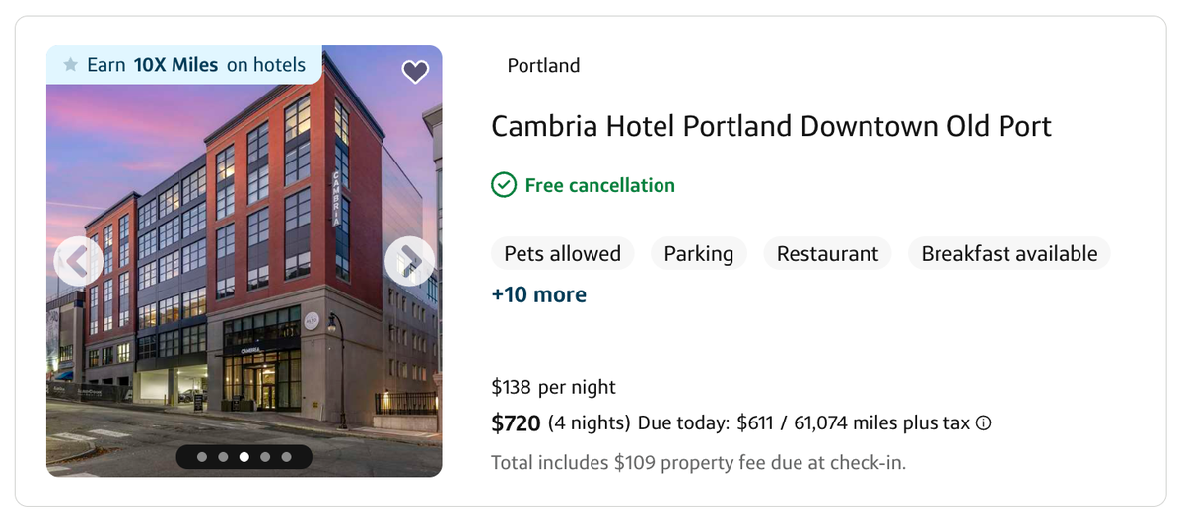The height and width of the screenshot is (520, 1183).
Task: Click the Breakfast available tag
Action: tap(1009, 253)
